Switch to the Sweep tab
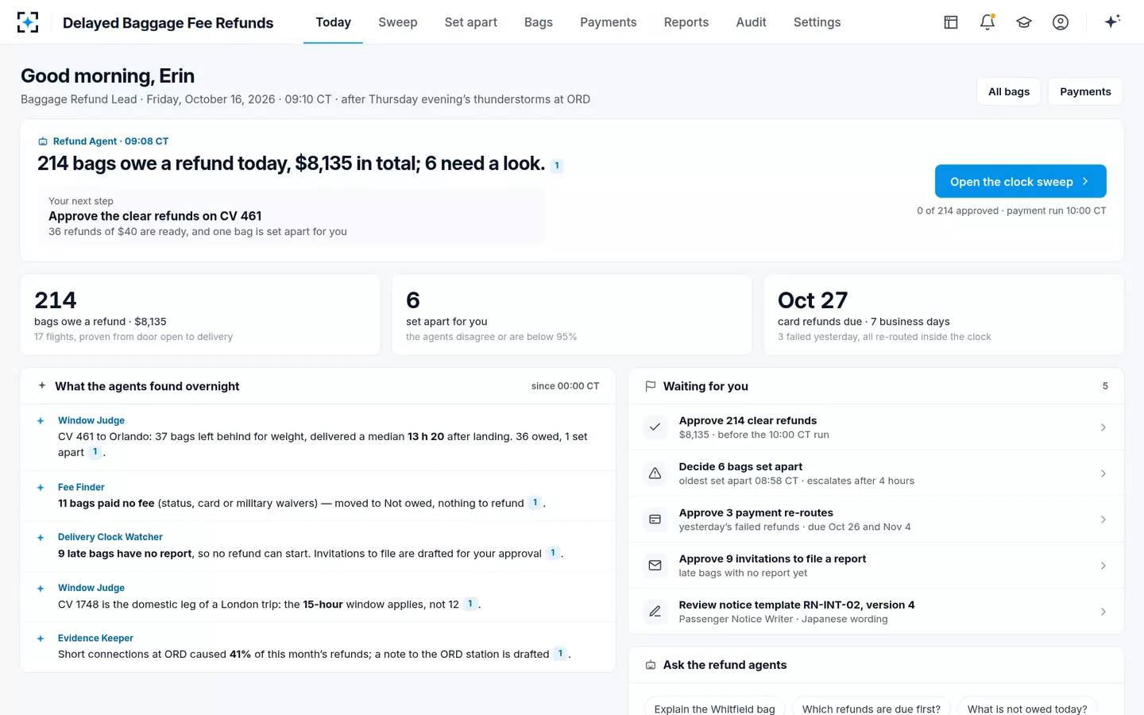This screenshot has height=715, width=1144. pos(398,22)
